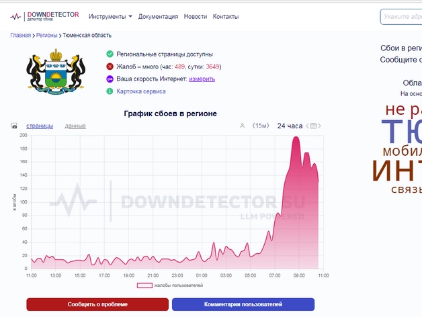This screenshot has height=317, width=422.
Task: Navigate to Регионы breadcrumb
Action: (46, 35)
